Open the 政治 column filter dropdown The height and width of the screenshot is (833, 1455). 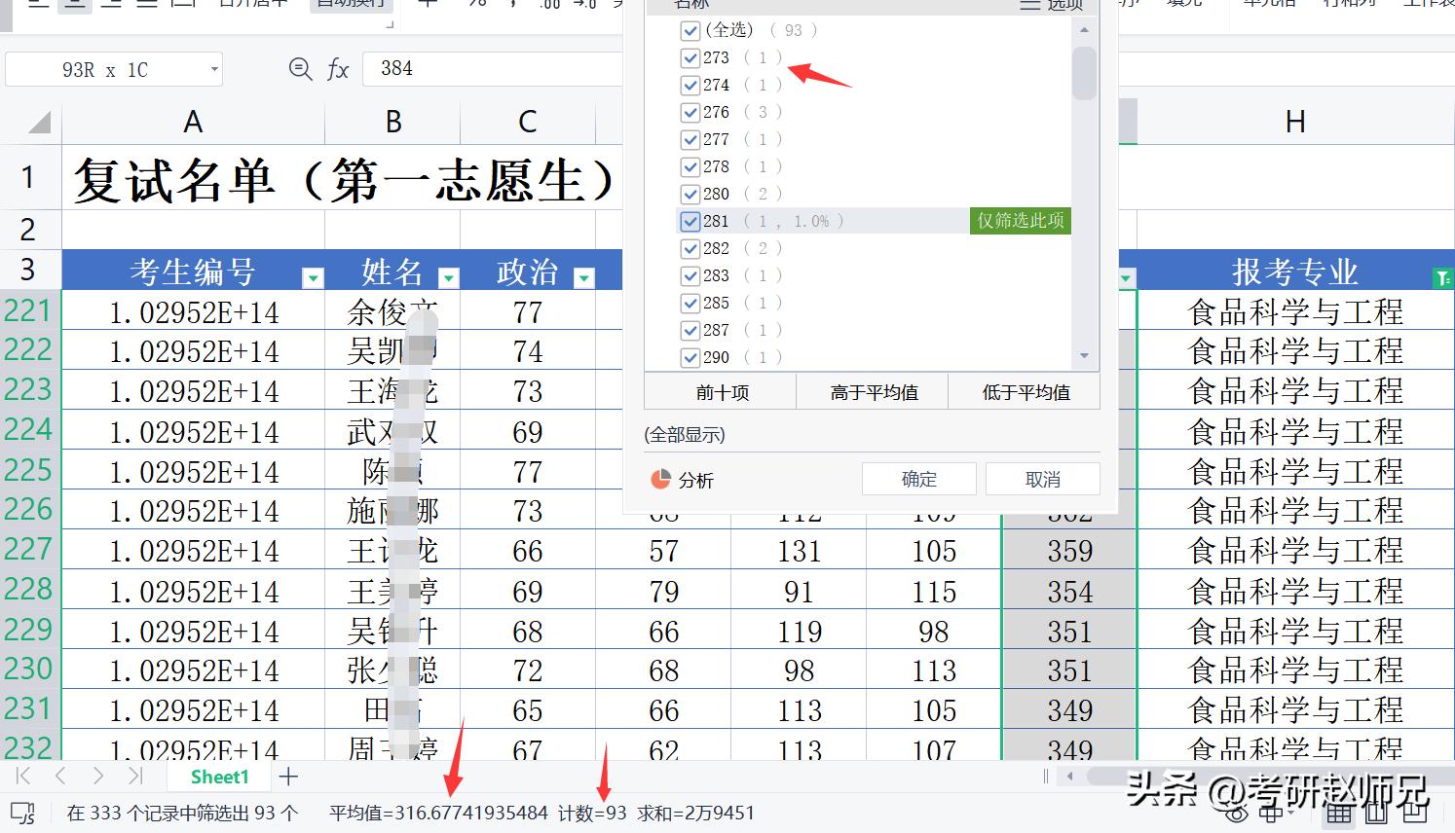583,277
